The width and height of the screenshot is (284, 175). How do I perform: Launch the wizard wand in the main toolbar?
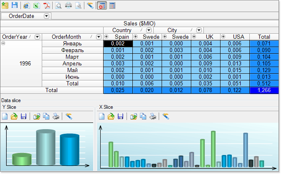tap(90, 5)
